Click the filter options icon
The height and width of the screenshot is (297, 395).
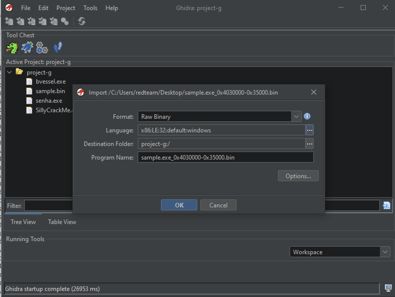(386, 205)
